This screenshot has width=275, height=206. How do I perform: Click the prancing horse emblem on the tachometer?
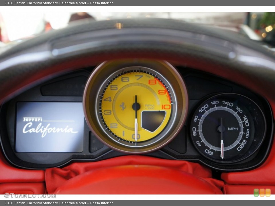coord(123,106)
